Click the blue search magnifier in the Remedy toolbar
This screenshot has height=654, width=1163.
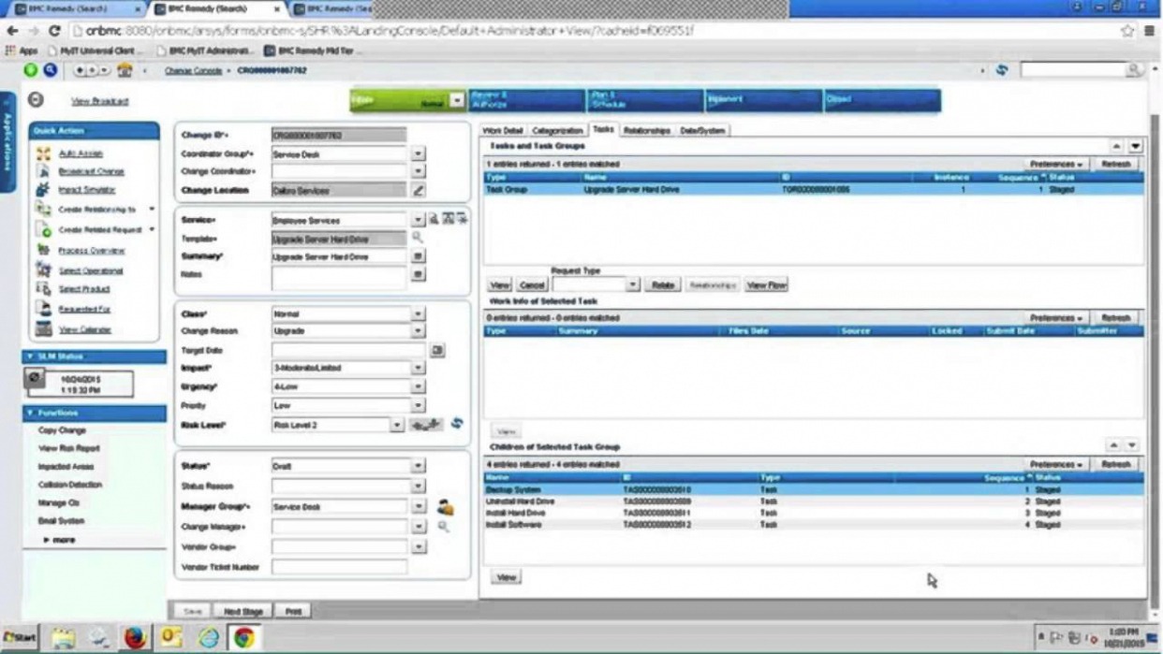(x=50, y=70)
